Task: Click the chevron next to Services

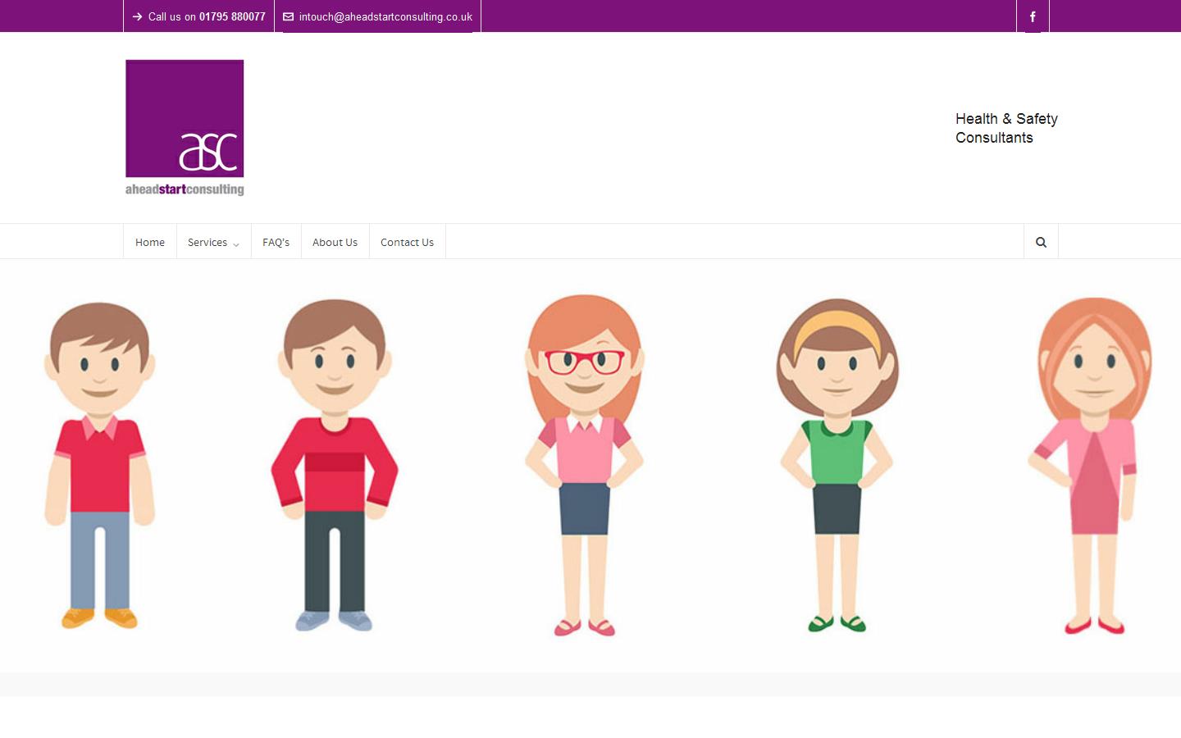Action: pyautogui.click(x=235, y=245)
